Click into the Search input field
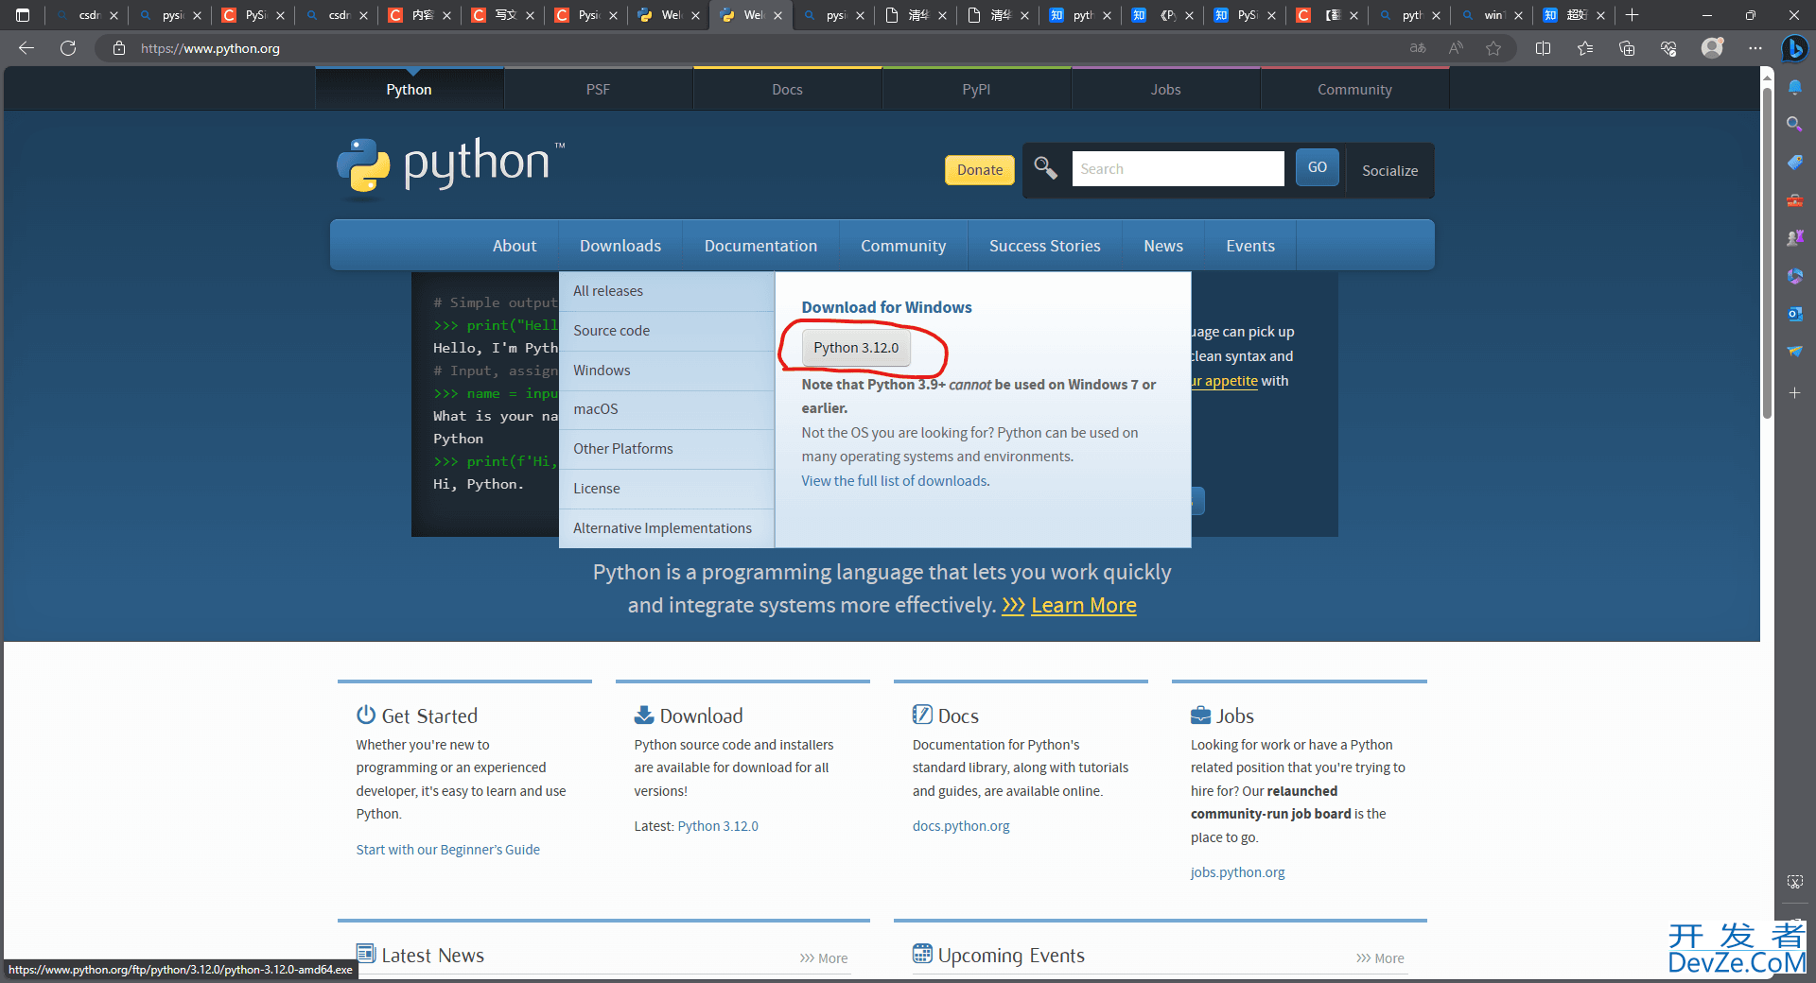The height and width of the screenshot is (983, 1816). pyautogui.click(x=1178, y=169)
